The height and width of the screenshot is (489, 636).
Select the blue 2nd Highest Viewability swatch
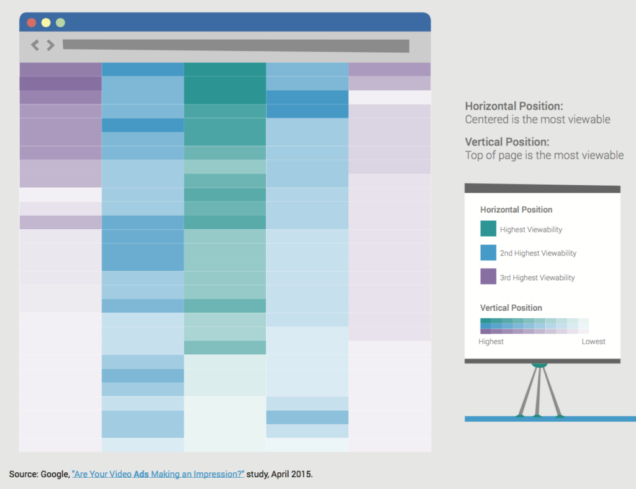tap(488, 252)
